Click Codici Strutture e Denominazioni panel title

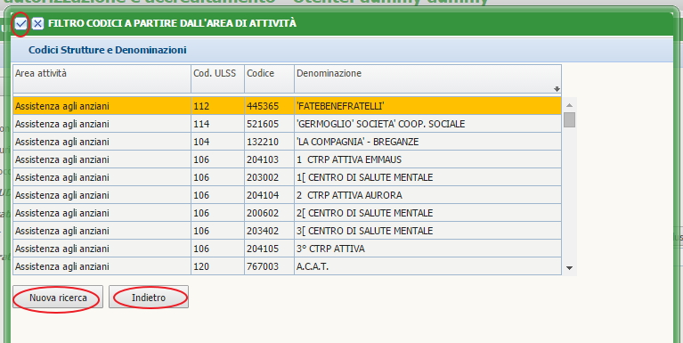point(108,50)
